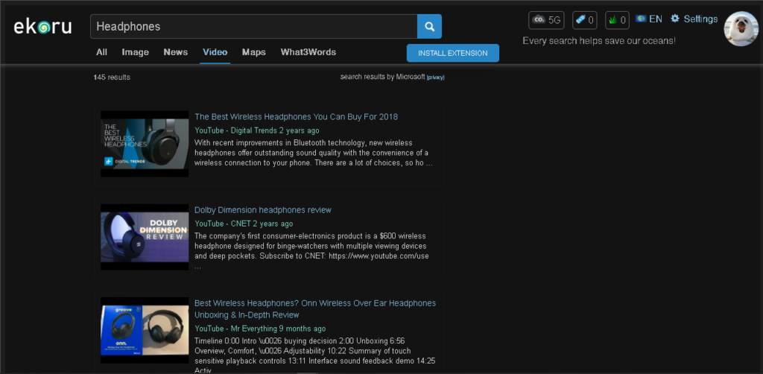Click the description starting The company's first
Image resolution: width=763 pixels, height=374 pixels.
[311, 251]
